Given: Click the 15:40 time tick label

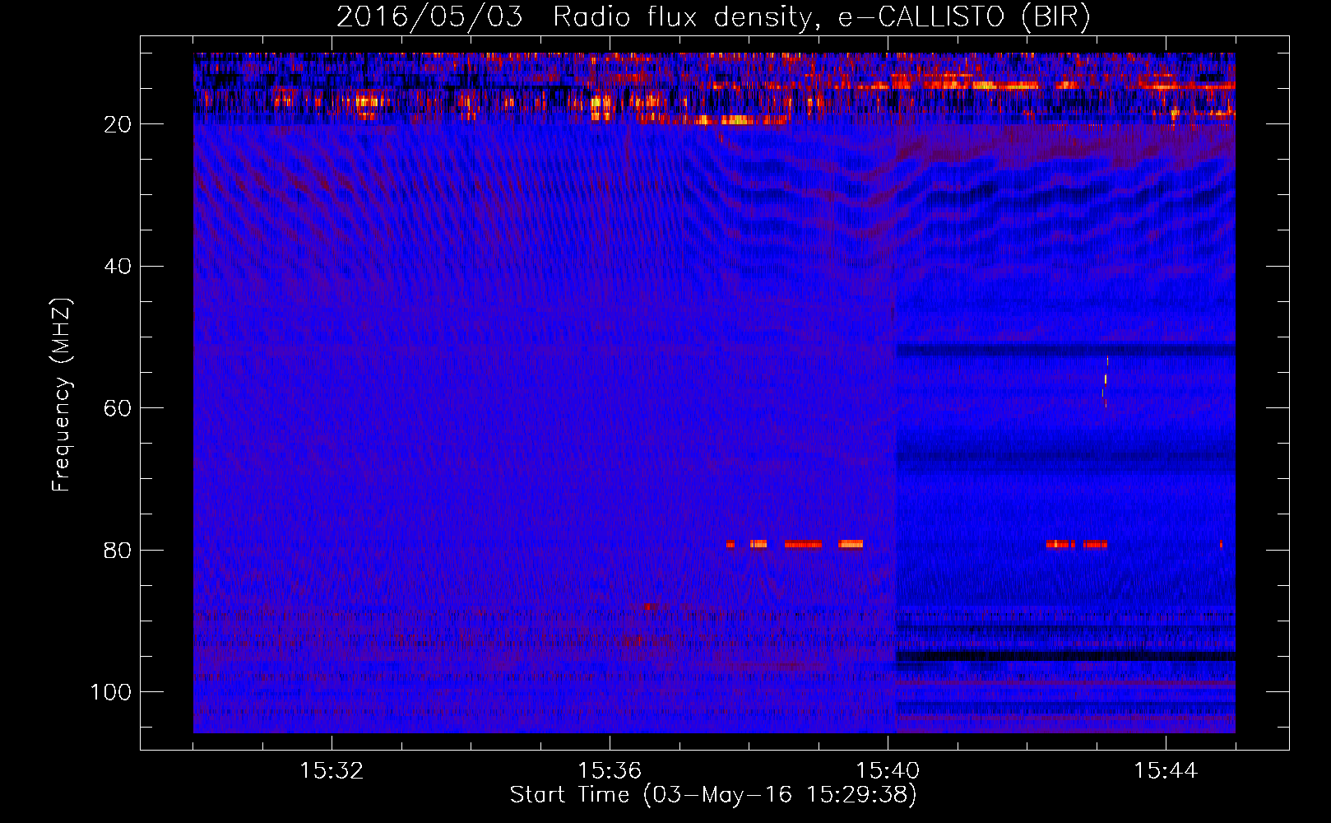Looking at the screenshot, I should click(888, 771).
